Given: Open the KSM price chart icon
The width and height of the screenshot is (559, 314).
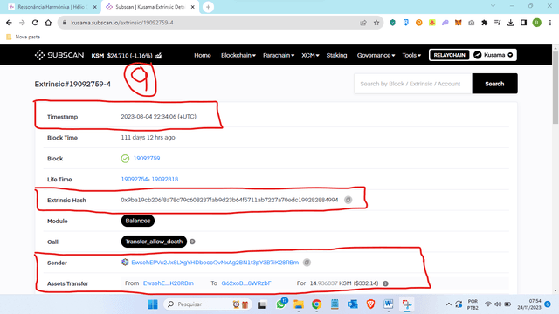Looking at the screenshot, I should point(159,56).
